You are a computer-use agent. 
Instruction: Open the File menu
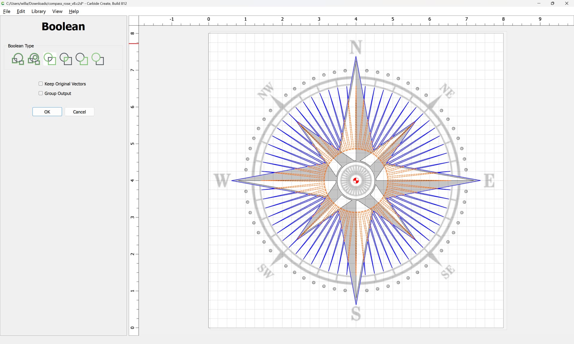[7, 11]
